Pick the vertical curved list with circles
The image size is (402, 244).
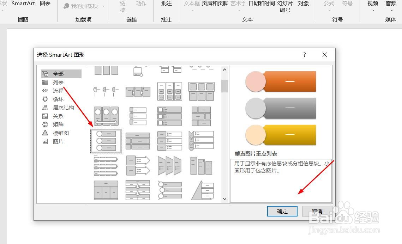170,190
